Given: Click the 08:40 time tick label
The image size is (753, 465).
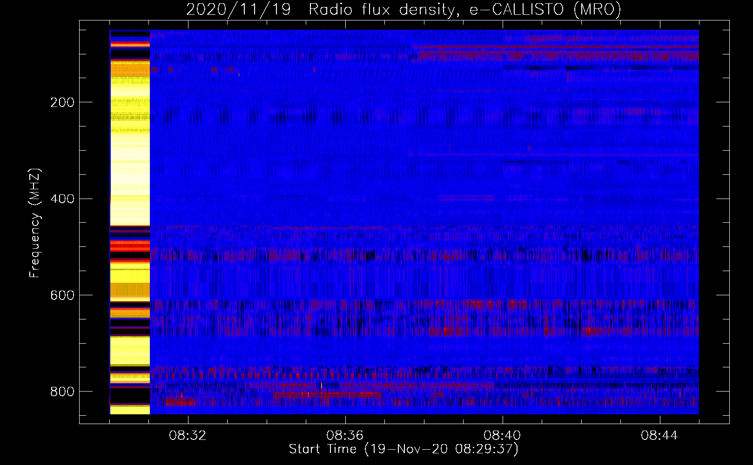Looking at the screenshot, I should click(x=502, y=436).
